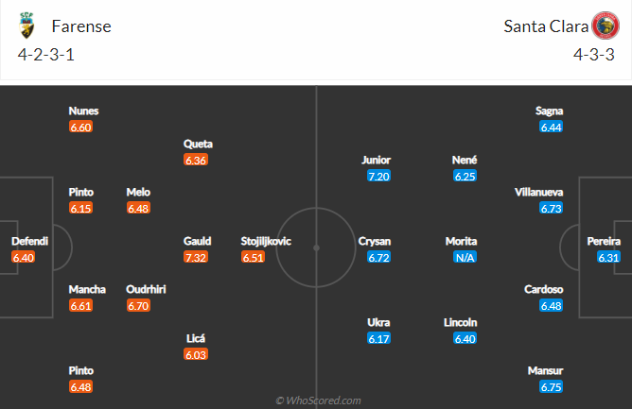Open player Stojiljkovic's name

(x=266, y=241)
